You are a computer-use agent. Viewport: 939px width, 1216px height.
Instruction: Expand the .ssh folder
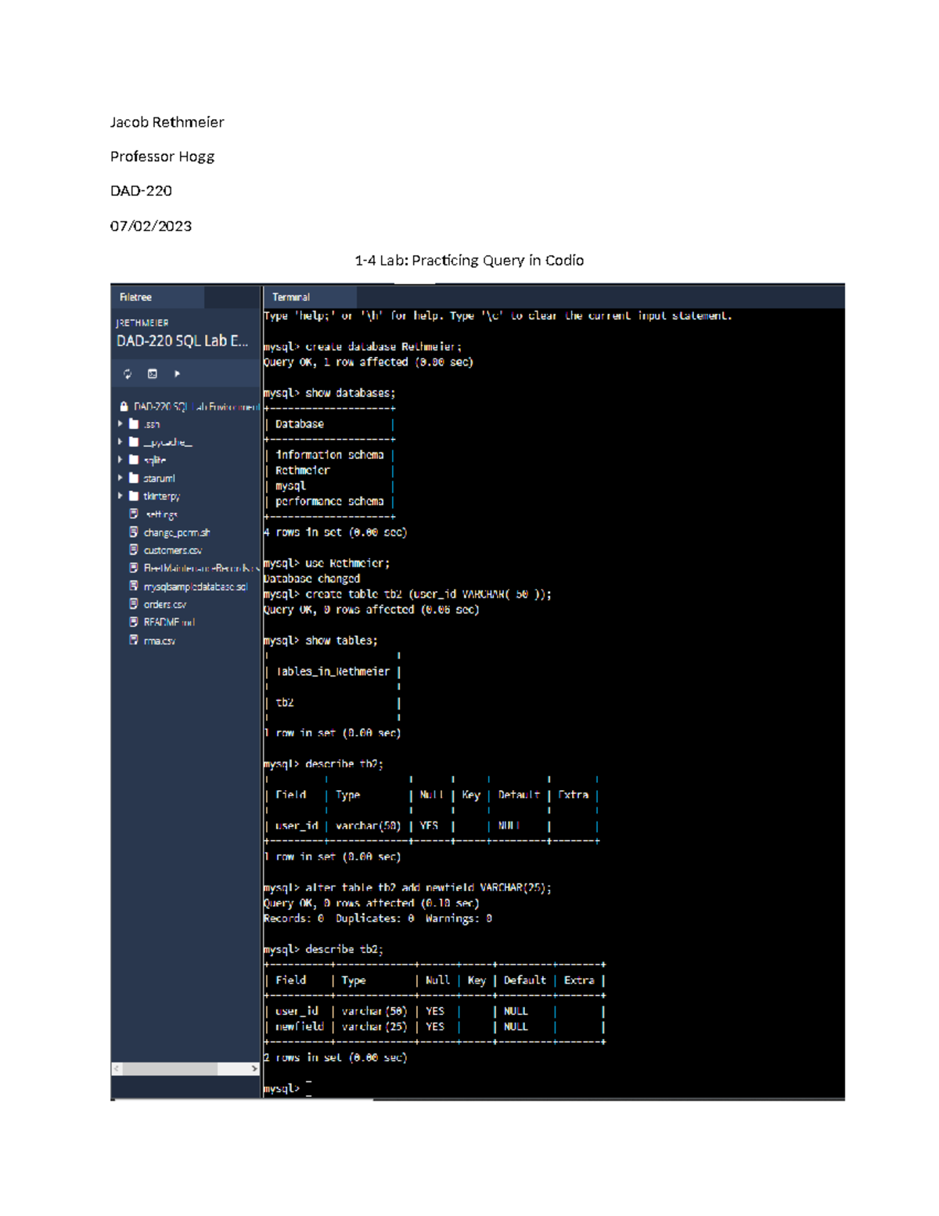[x=120, y=424]
